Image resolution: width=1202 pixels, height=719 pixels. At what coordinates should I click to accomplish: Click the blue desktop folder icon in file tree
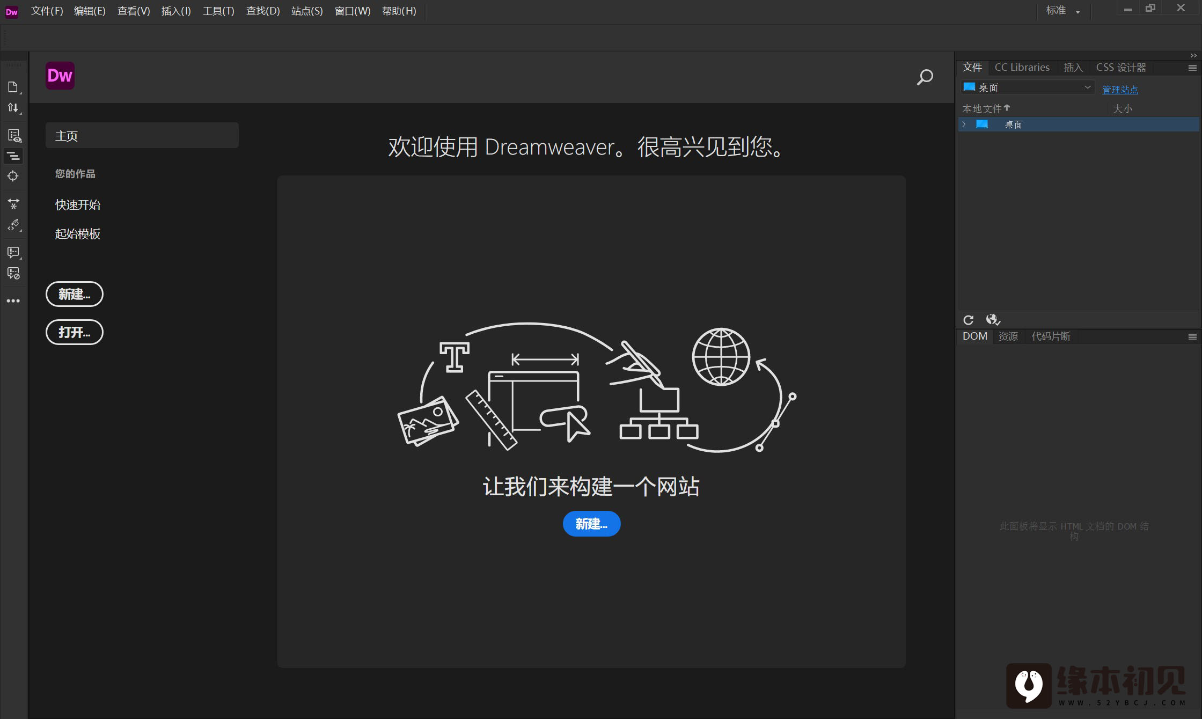pyautogui.click(x=981, y=124)
